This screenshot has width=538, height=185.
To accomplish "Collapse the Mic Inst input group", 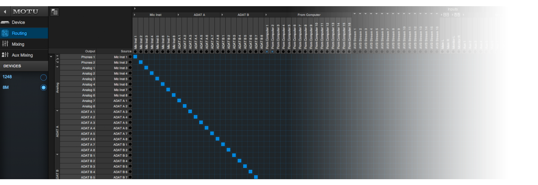I will 134,15.
